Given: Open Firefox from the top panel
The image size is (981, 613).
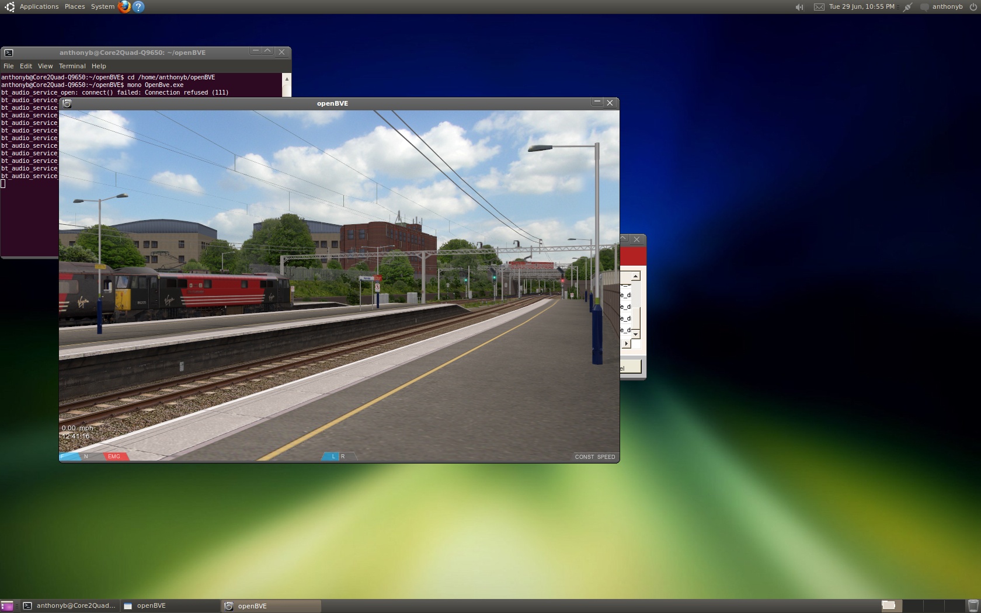Looking at the screenshot, I should pyautogui.click(x=124, y=7).
